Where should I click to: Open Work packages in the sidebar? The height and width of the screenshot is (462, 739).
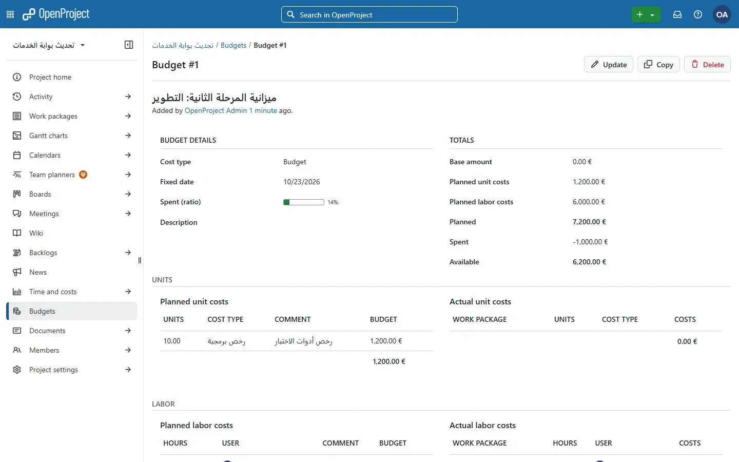pyautogui.click(x=53, y=116)
